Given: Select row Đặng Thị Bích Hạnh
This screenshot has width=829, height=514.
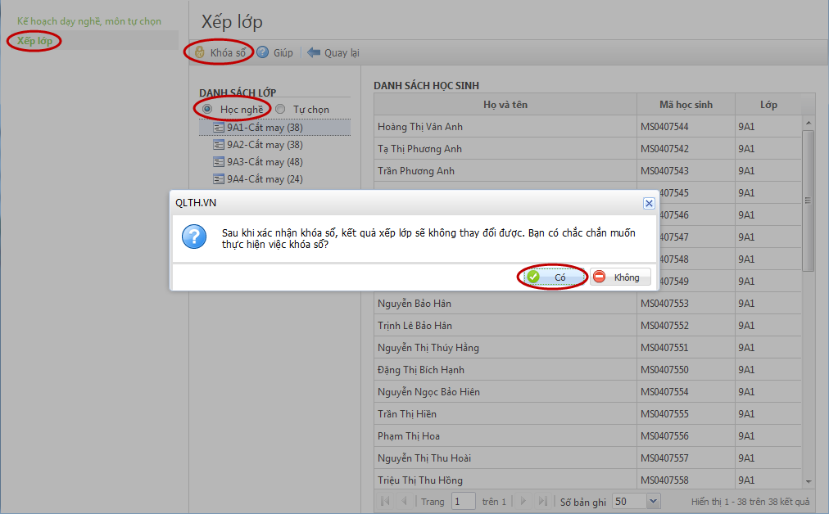Looking at the screenshot, I should (588, 370).
